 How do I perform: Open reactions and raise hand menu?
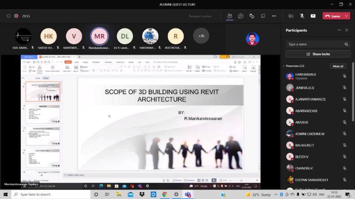pyautogui.click(x=252, y=16)
